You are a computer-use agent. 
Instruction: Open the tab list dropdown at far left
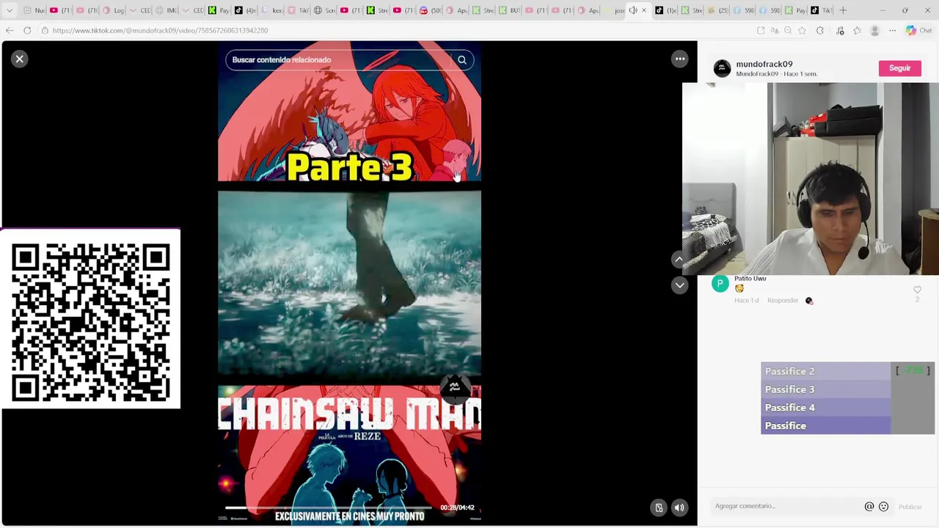click(9, 10)
